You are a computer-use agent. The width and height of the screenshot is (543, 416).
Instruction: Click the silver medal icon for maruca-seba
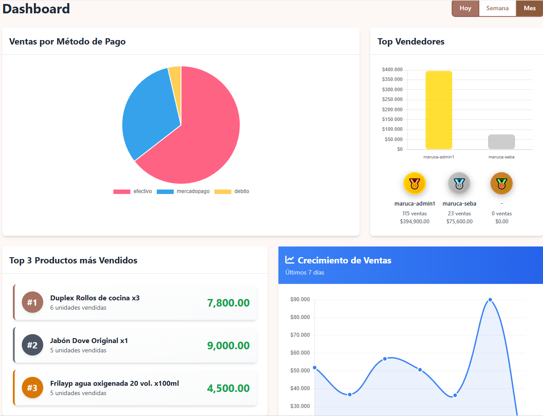[459, 183]
